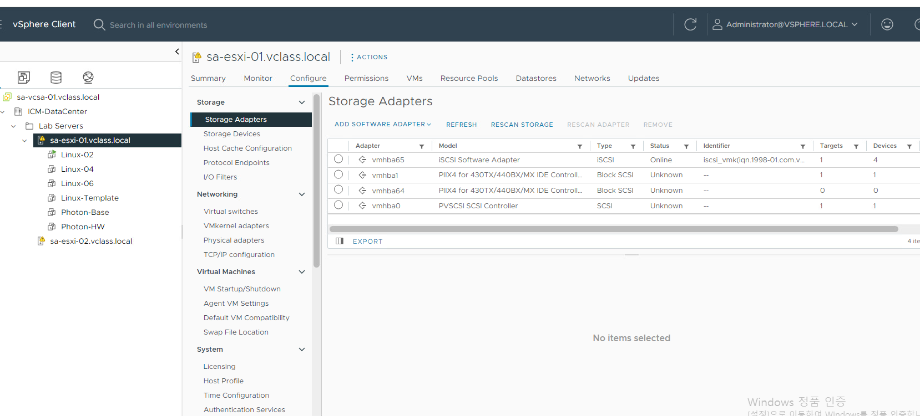The height and width of the screenshot is (416, 920).
Task: Filter the Devices column
Action: pyautogui.click(x=909, y=146)
